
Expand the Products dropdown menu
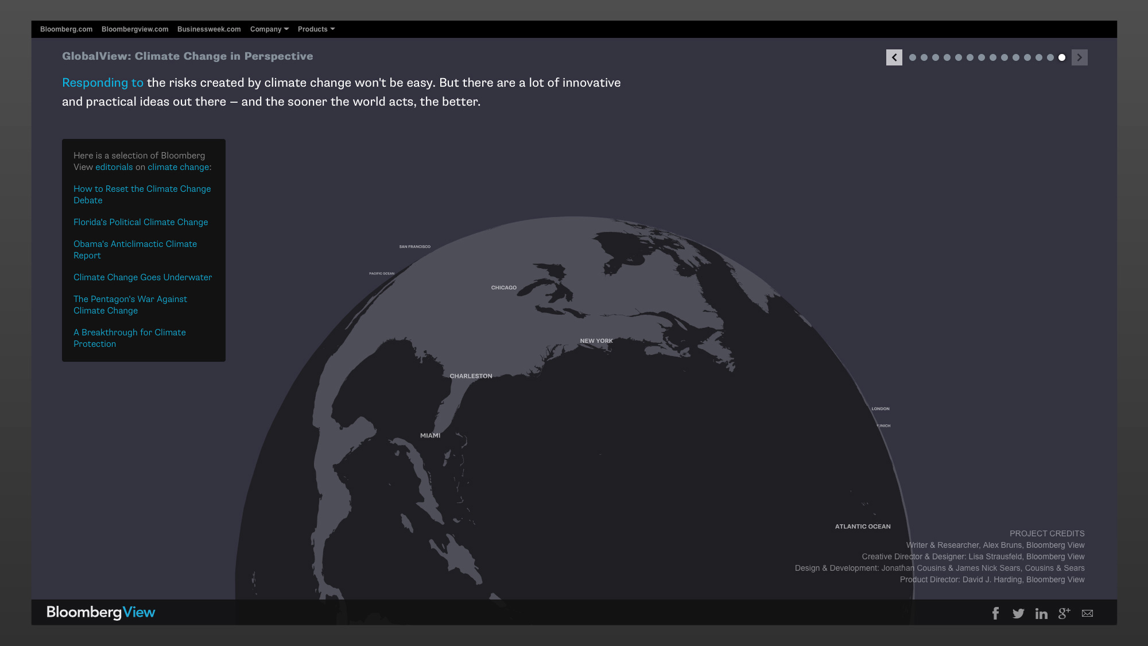(x=316, y=29)
